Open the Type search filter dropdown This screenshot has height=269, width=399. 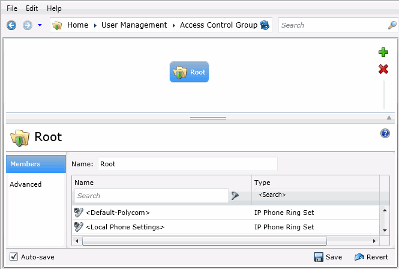(x=315, y=195)
